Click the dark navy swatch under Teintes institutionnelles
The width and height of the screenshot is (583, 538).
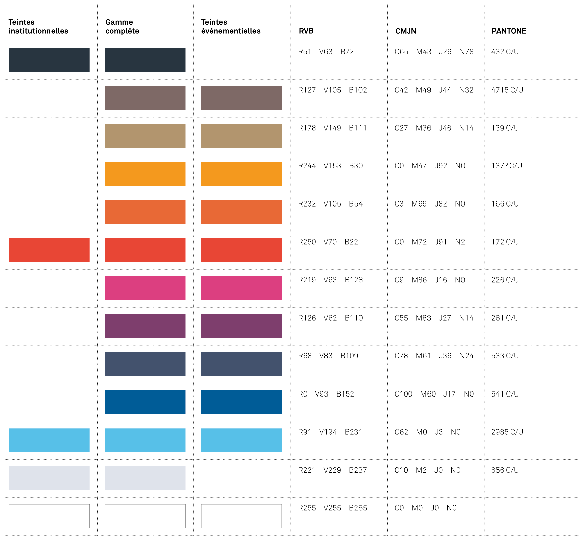click(x=49, y=60)
